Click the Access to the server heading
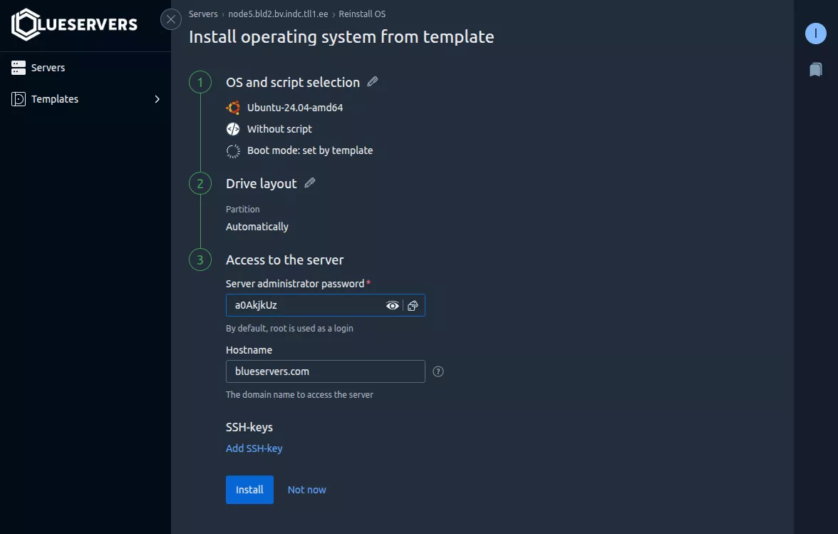 285,260
